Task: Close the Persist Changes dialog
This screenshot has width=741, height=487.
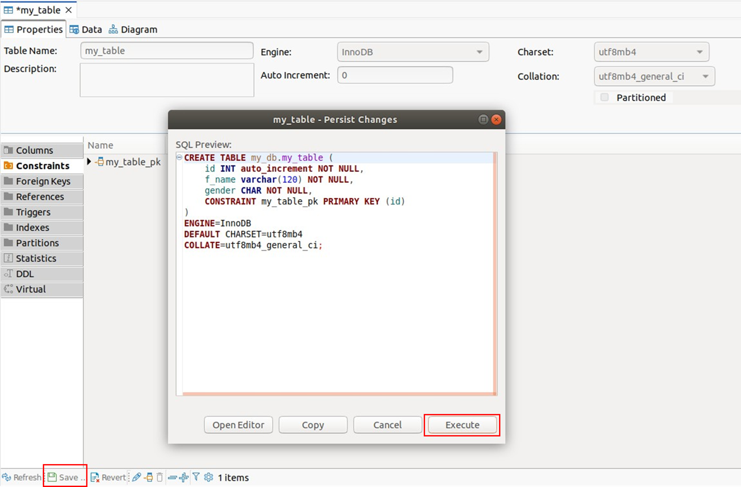Action: (x=496, y=119)
